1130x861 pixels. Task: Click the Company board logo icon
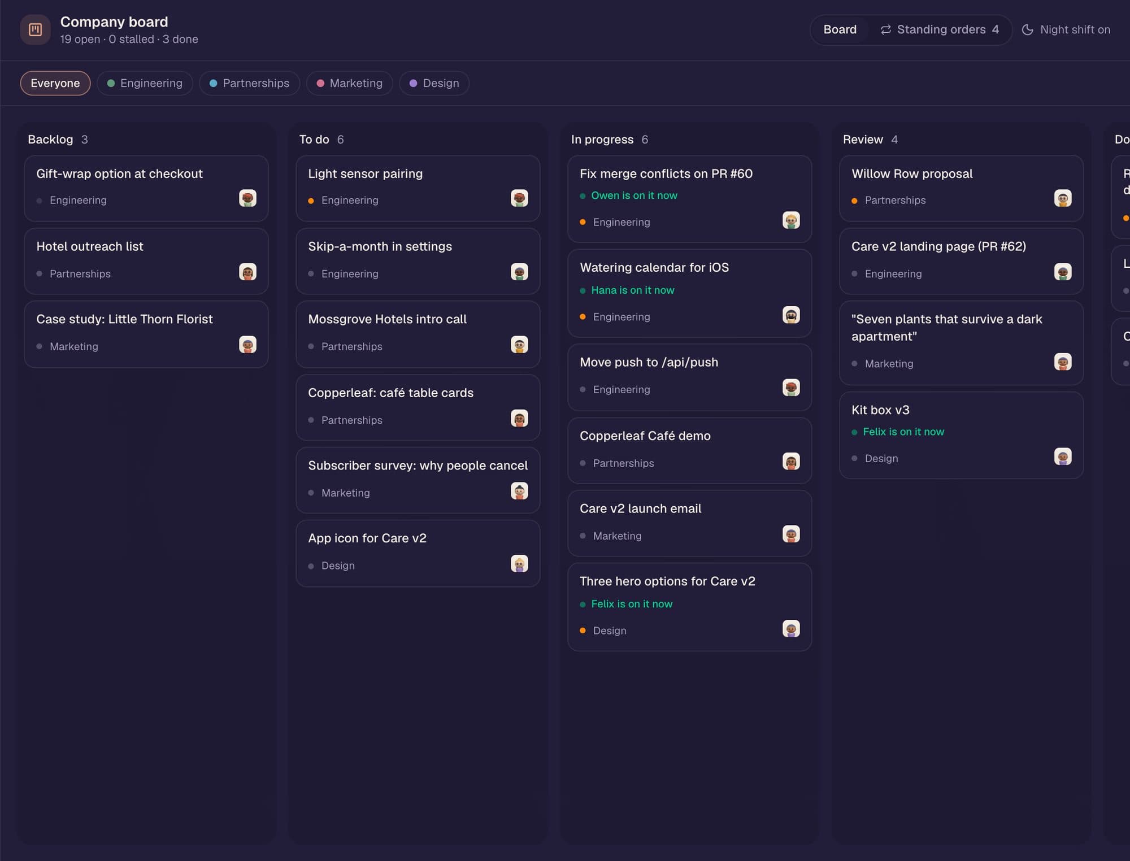[x=35, y=29]
